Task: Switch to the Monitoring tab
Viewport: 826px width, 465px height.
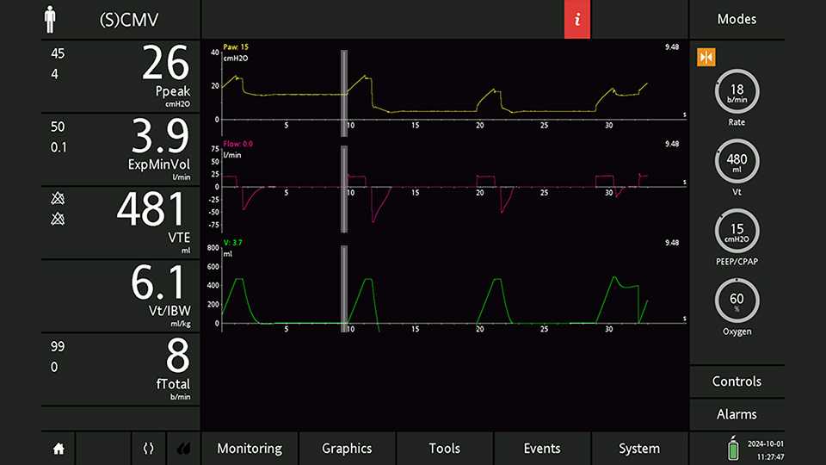Action: tap(250, 449)
